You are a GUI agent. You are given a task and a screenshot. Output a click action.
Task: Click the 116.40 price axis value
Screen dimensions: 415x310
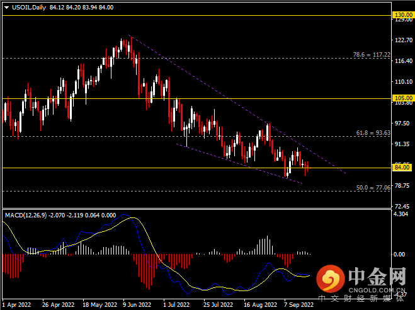point(404,61)
